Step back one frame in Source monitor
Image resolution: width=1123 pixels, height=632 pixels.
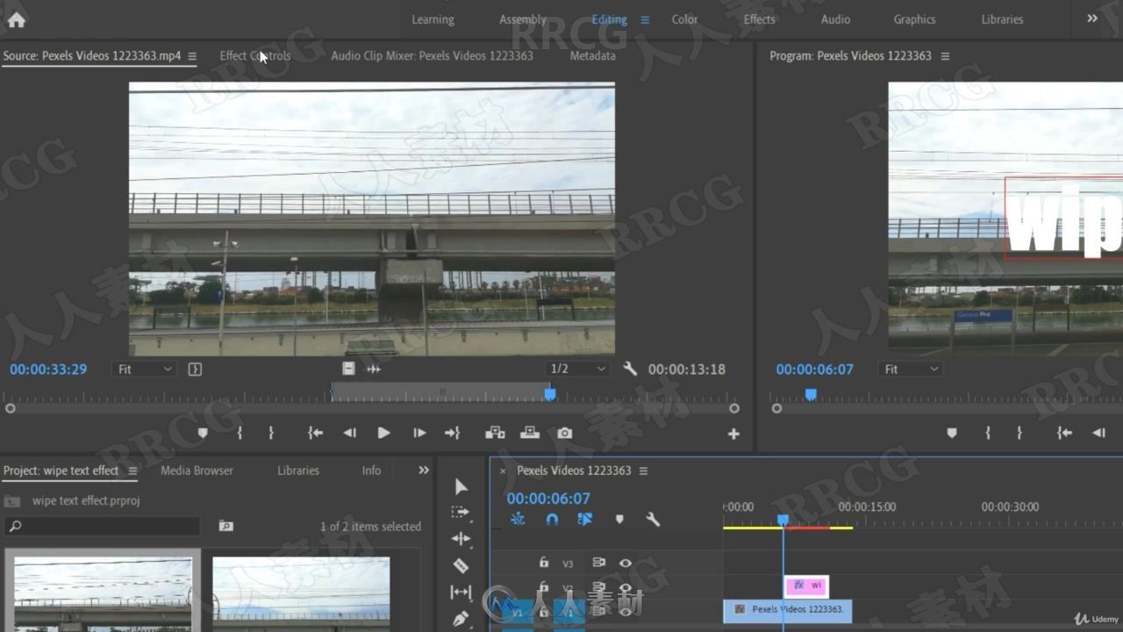click(x=349, y=433)
